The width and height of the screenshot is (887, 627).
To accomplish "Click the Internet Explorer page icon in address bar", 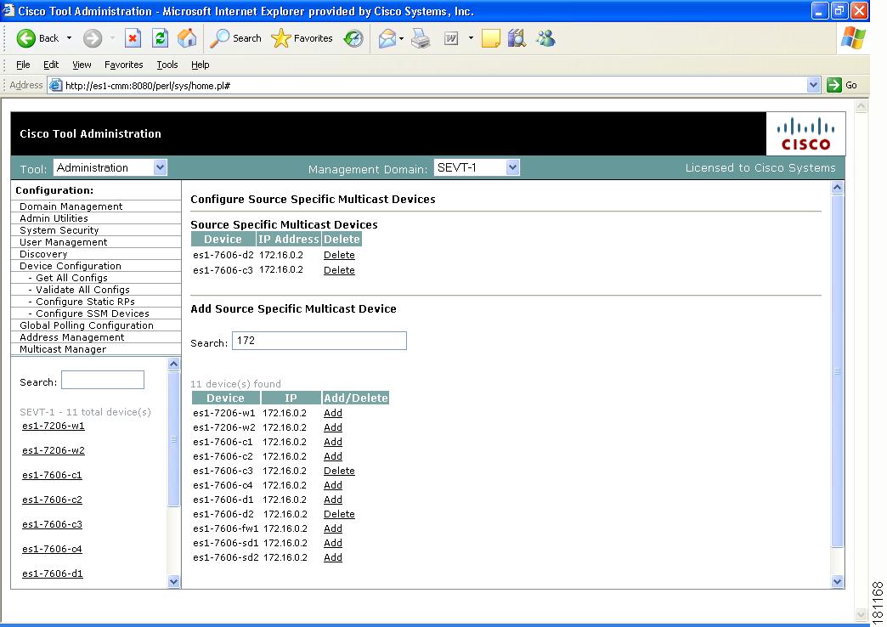I will [55, 86].
